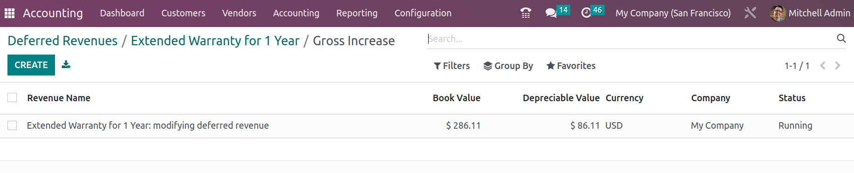Check the Extended Warranty row checkbox
Screen dimensions: 854x173
(x=12, y=125)
